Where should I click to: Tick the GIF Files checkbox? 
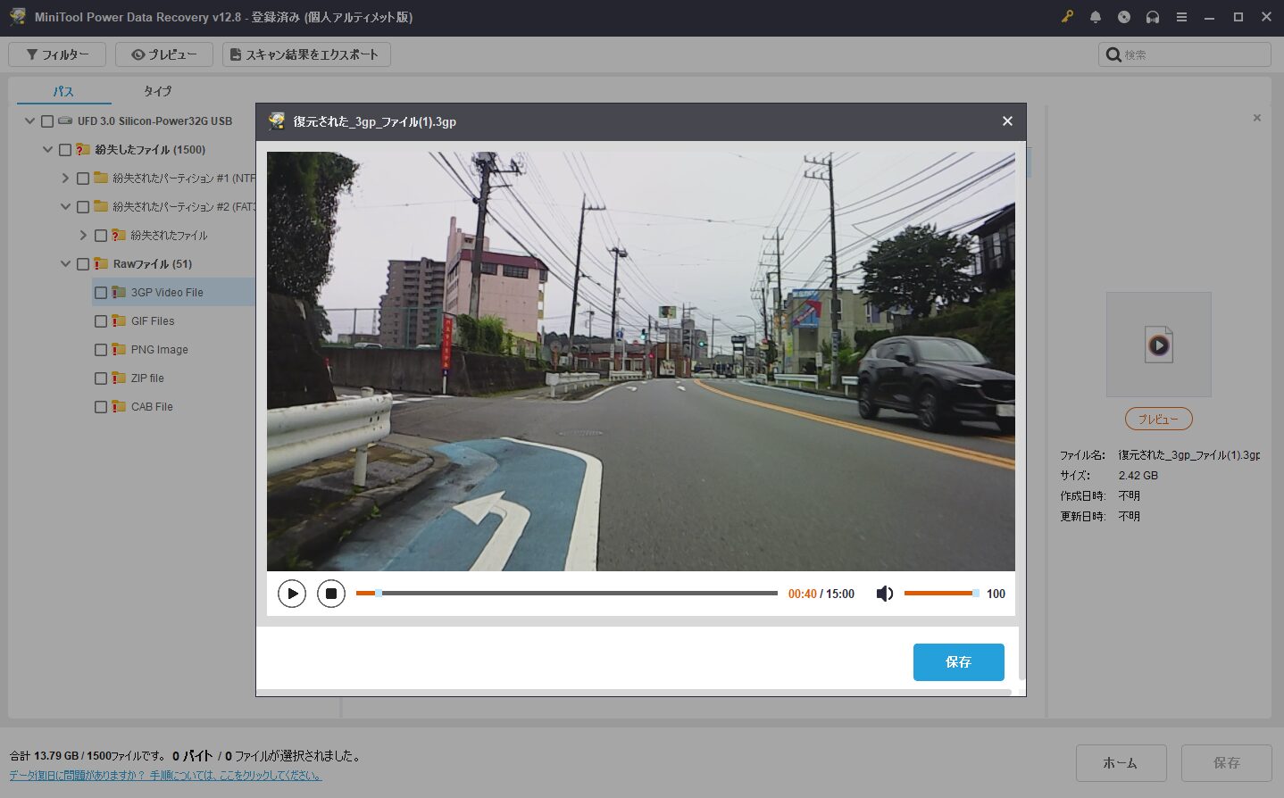pyautogui.click(x=101, y=321)
